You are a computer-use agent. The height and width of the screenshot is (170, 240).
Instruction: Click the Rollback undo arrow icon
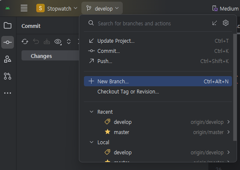tap(36, 41)
